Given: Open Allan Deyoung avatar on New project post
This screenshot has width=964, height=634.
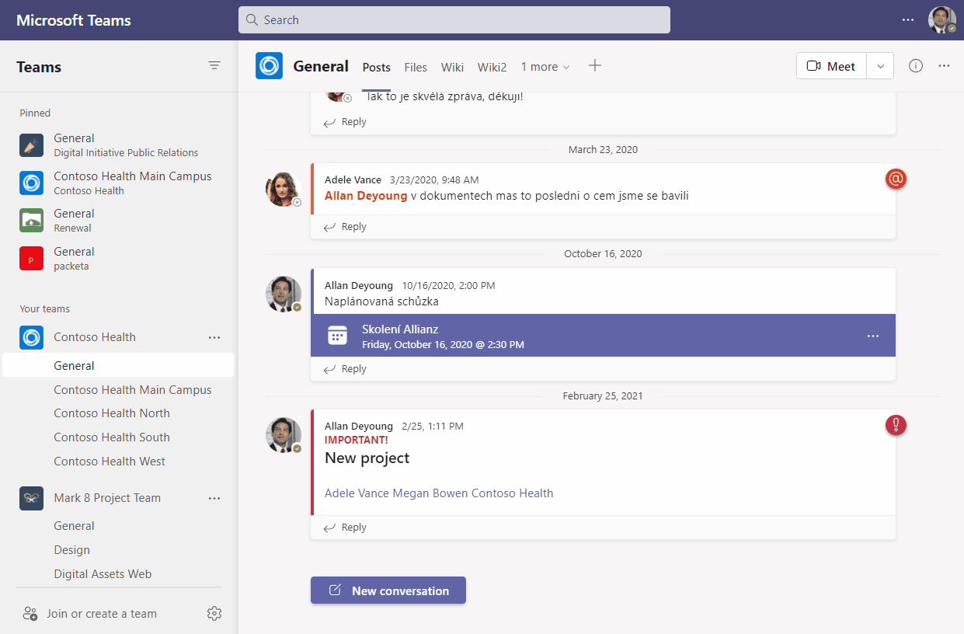Looking at the screenshot, I should (x=284, y=435).
